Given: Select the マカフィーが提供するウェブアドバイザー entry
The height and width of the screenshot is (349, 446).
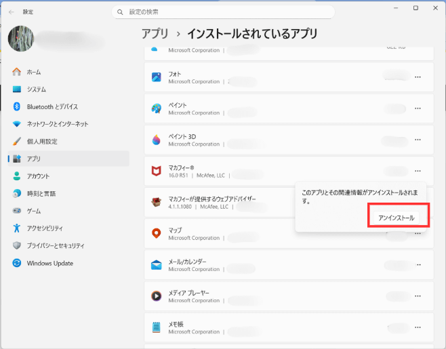Looking at the screenshot, I should tap(212, 199).
